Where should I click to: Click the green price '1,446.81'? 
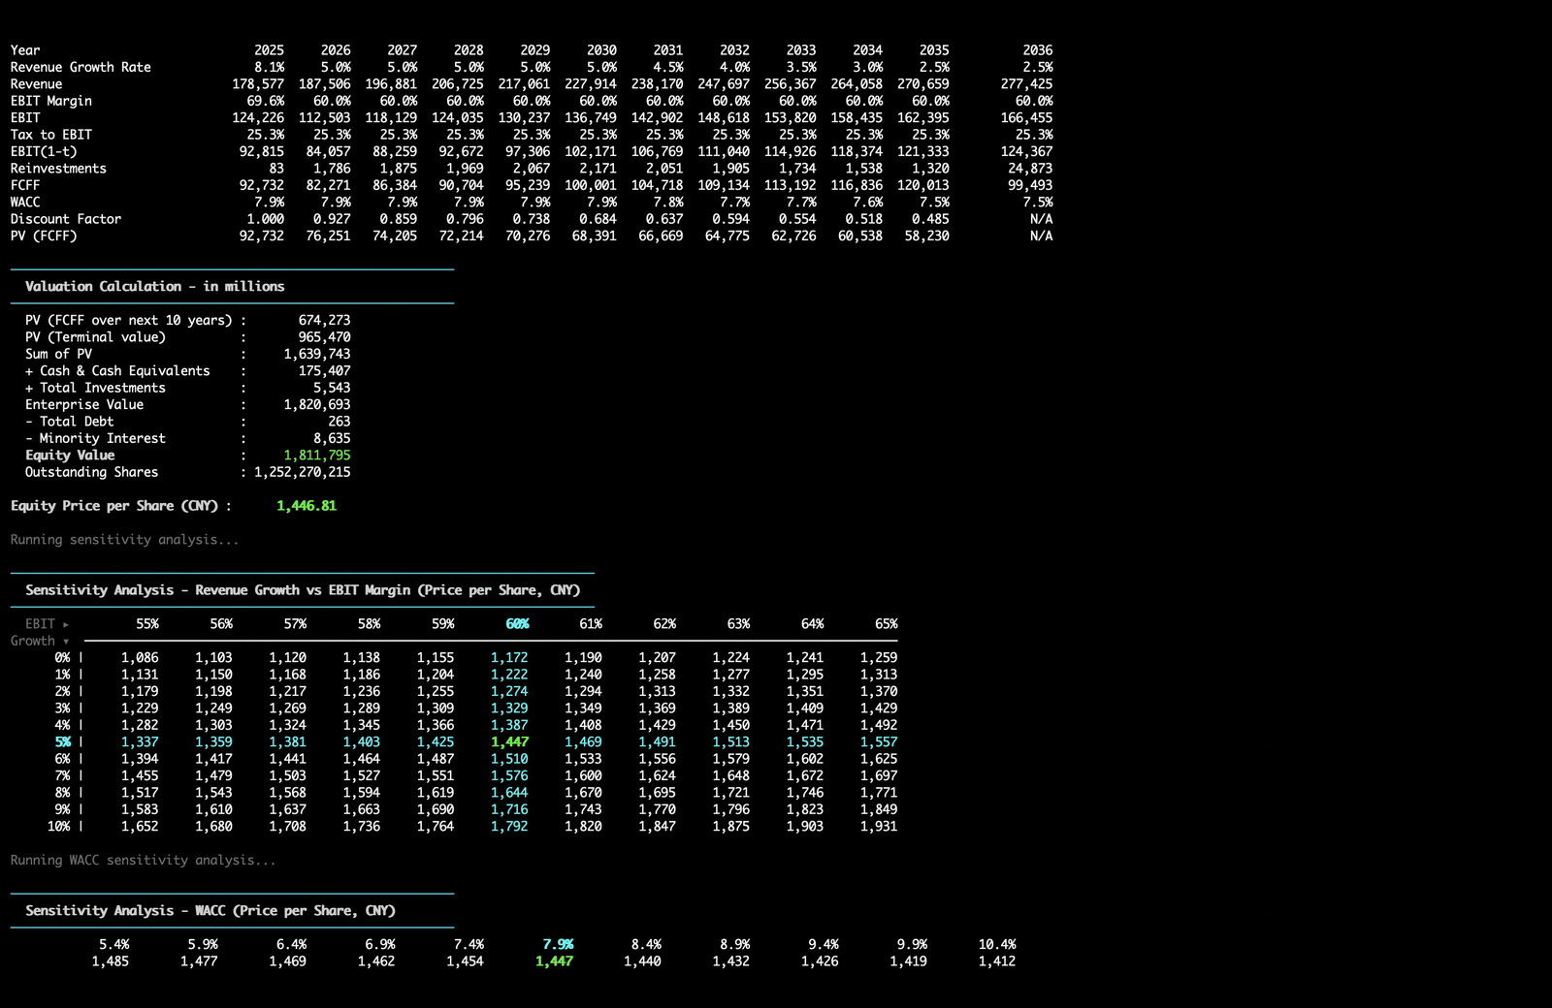pyautogui.click(x=307, y=506)
